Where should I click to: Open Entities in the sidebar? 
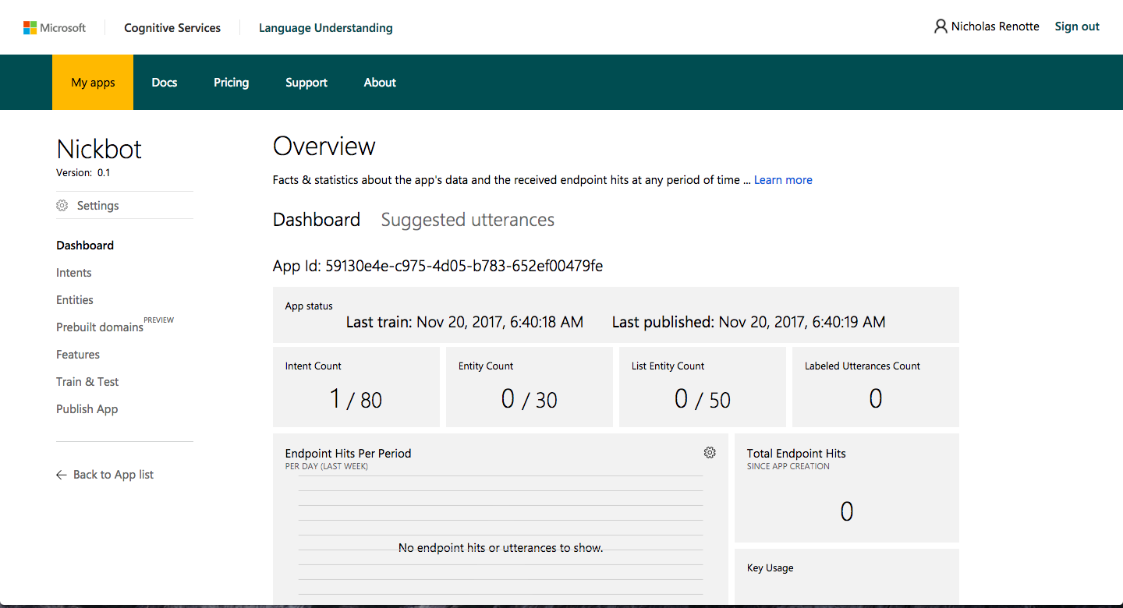pos(75,300)
